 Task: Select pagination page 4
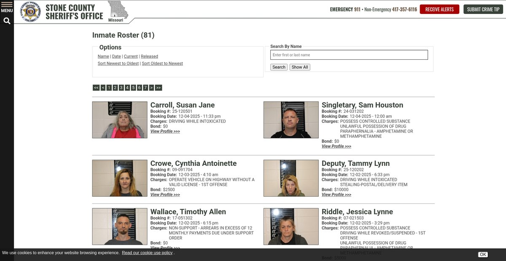tap(127, 88)
